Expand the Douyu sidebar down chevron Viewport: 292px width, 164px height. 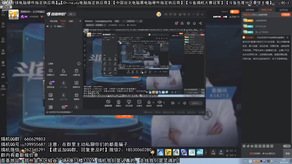(3, 95)
